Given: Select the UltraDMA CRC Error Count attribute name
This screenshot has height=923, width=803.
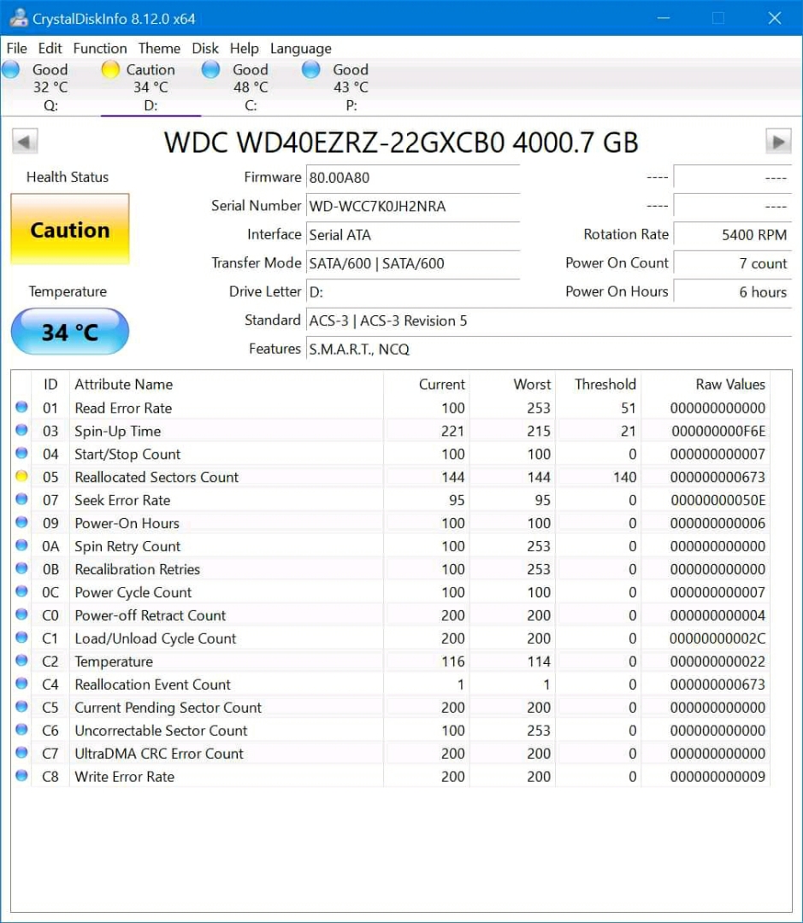Looking at the screenshot, I should coord(158,754).
